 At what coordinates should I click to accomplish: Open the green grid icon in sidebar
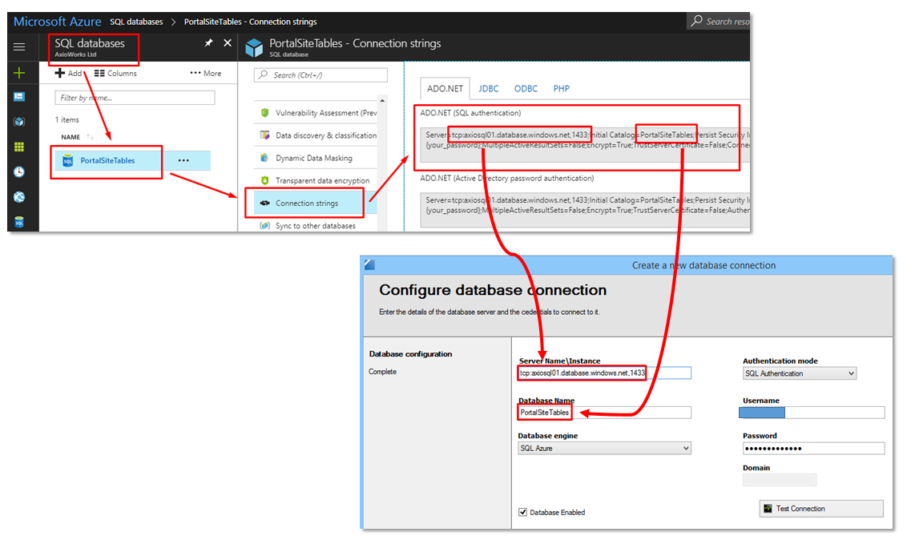coord(19,147)
